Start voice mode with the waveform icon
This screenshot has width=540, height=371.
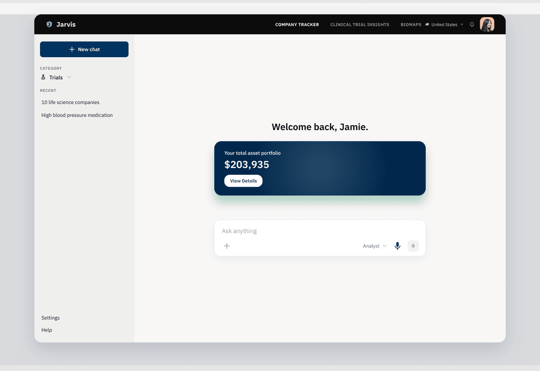413,246
